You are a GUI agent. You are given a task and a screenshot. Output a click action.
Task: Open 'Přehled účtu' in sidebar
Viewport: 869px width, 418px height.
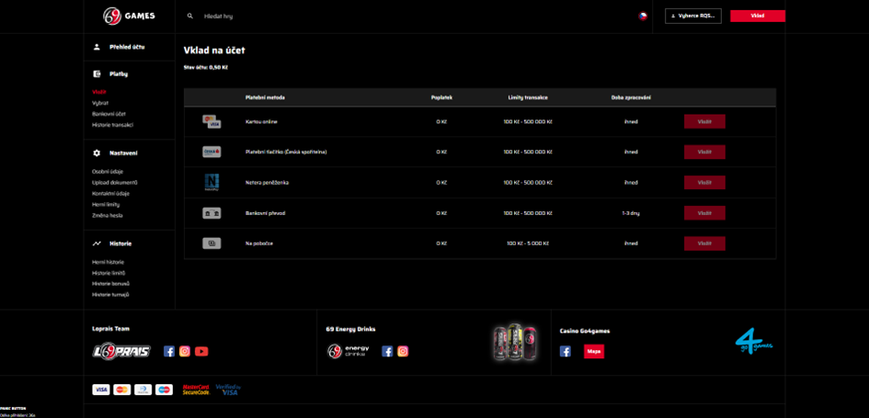coord(127,47)
